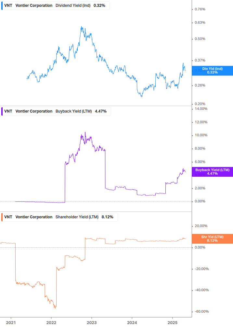Click the 0.37% tick on the dividend yield axis
233x327 pixels.
(x=200, y=60)
